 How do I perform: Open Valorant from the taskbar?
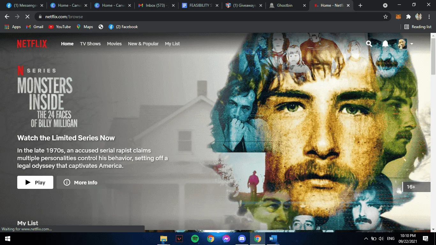click(179, 239)
